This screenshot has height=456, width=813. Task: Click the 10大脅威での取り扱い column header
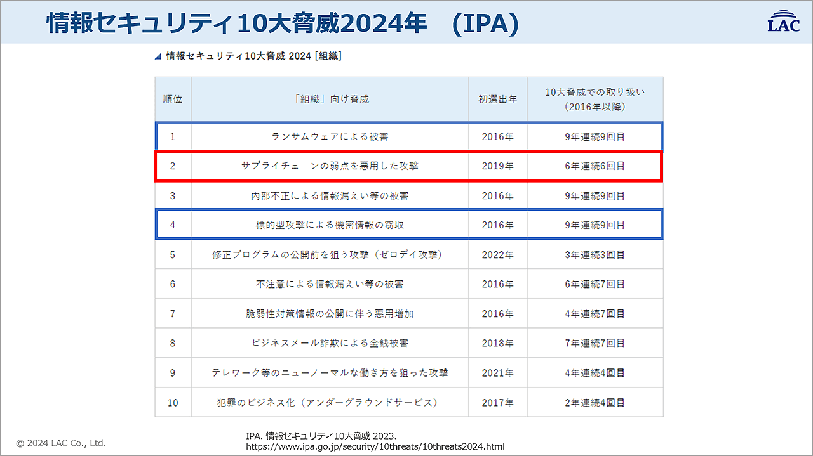pyautogui.click(x=595, y=100)
